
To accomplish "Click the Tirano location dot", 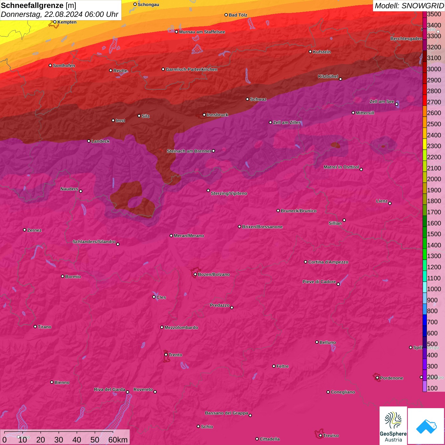I will point(35,326).
